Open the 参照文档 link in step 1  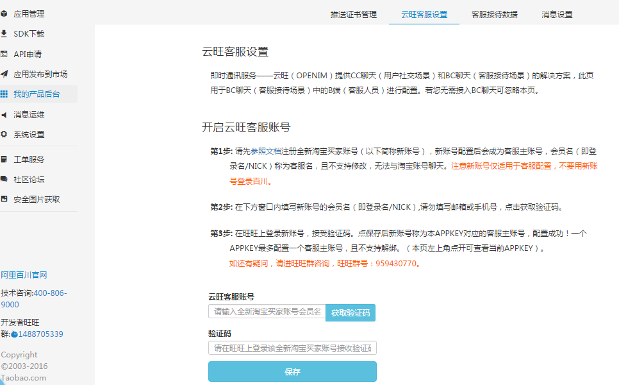[266, 151]
